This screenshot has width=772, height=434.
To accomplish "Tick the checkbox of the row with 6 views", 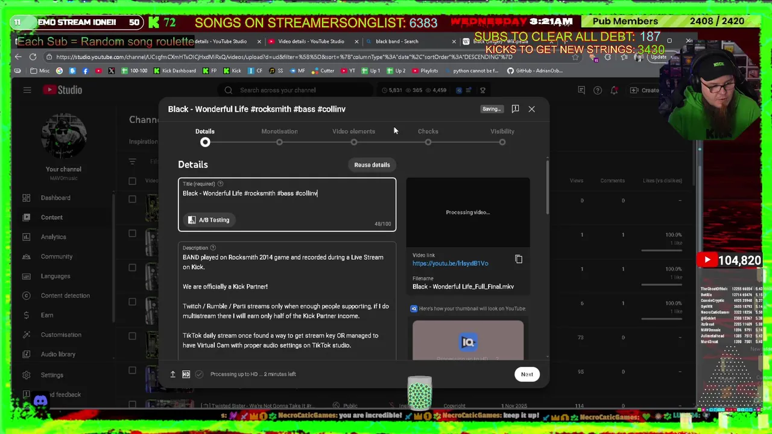I will [x=132, y=303].
